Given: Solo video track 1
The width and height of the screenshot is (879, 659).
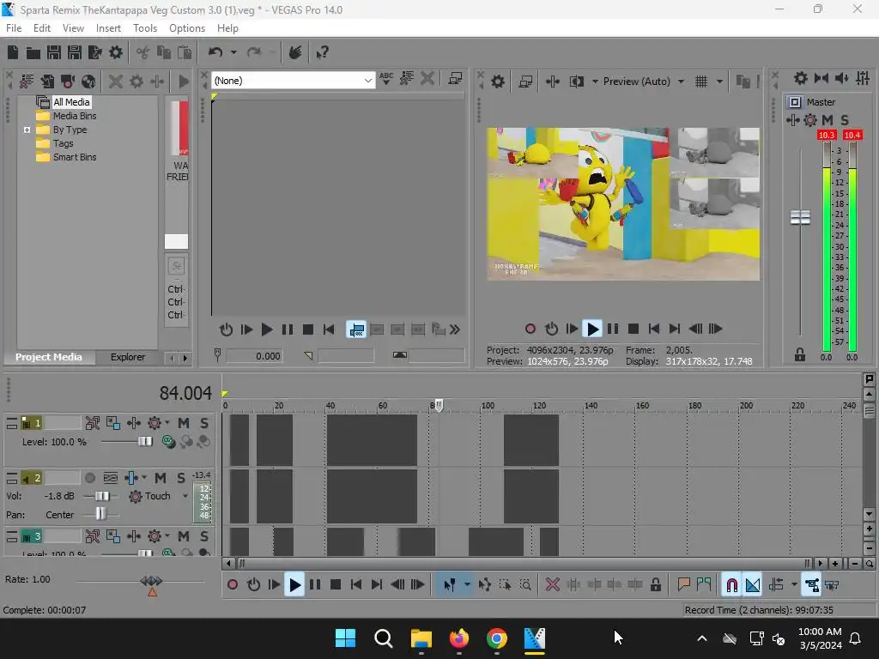Looking at the screenshot, I should coord(204,423).
